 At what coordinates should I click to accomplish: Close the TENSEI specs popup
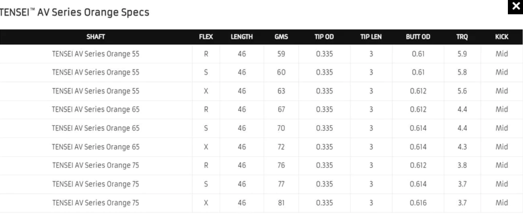(514, 7)
